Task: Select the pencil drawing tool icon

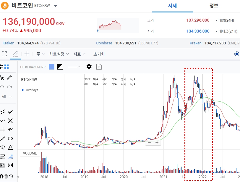Action: 15,54
